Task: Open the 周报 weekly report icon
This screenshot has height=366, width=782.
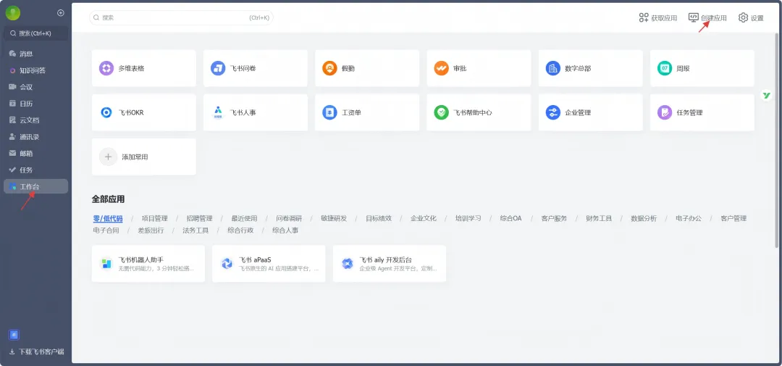Action: (665, 68)
